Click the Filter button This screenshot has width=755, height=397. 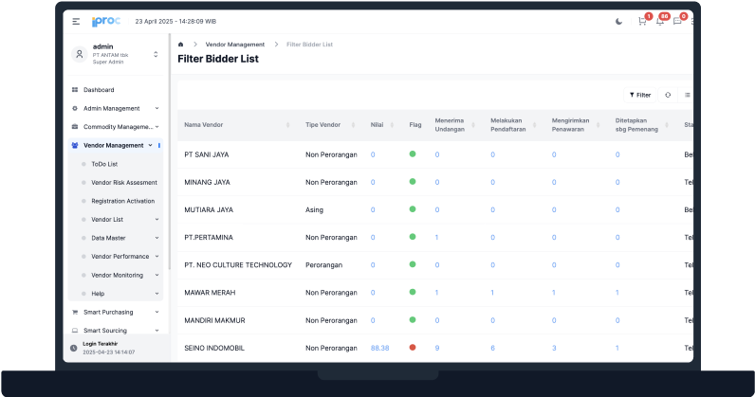pos(640,95)
